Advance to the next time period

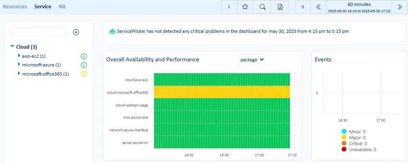point(400,7)
